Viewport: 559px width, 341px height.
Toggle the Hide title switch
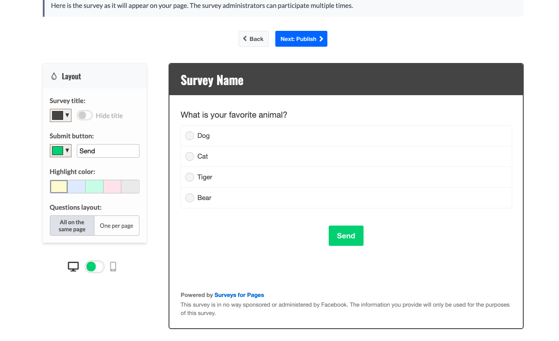pos(85,115)
